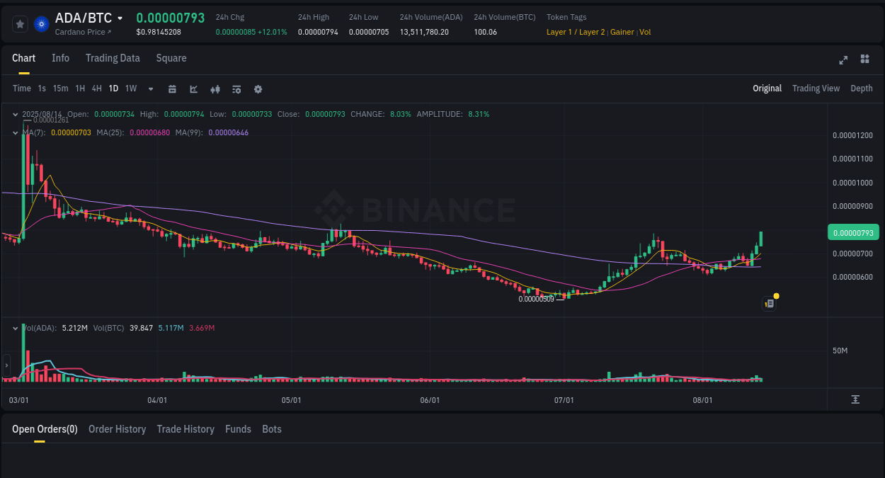
Task: Open the Vol token tag
Action: pos(645,32)
